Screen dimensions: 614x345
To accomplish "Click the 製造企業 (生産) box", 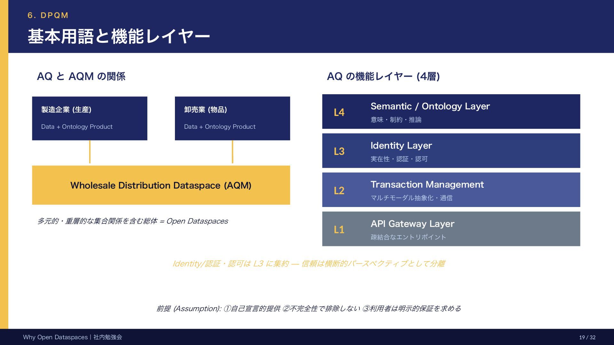I will point(90,118).
